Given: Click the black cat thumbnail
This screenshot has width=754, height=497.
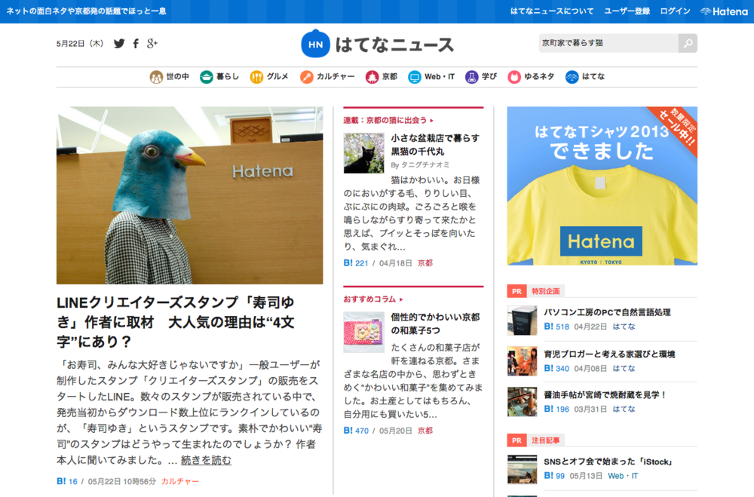Looking at the screenshot, I should [364, 153].
